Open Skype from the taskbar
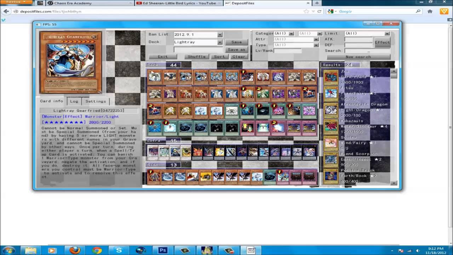The height and width of the screenshot is (255, 453). 119,250
